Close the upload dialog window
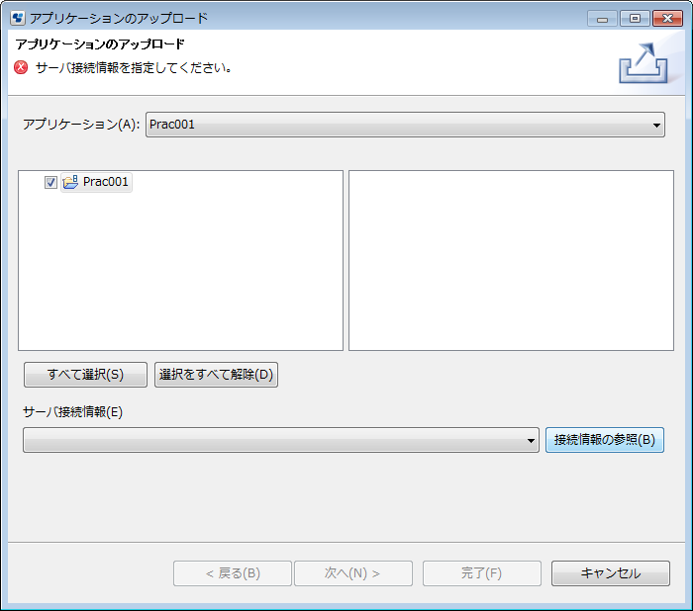This screenshot has height=611, width=693. (x=667, y=19)
